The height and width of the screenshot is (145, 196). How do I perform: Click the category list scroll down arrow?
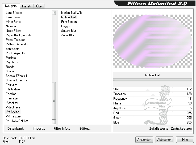tap(54, 122)
